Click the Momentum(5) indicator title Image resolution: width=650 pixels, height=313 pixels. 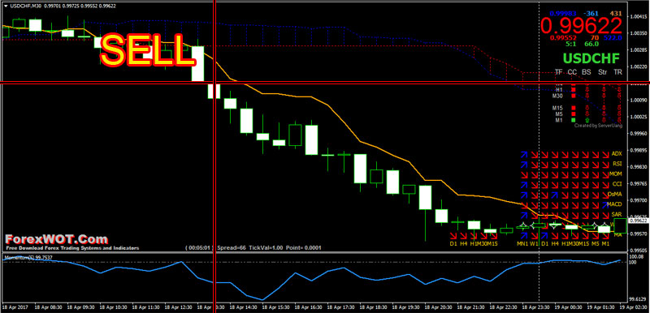click(x=23, y=257)
